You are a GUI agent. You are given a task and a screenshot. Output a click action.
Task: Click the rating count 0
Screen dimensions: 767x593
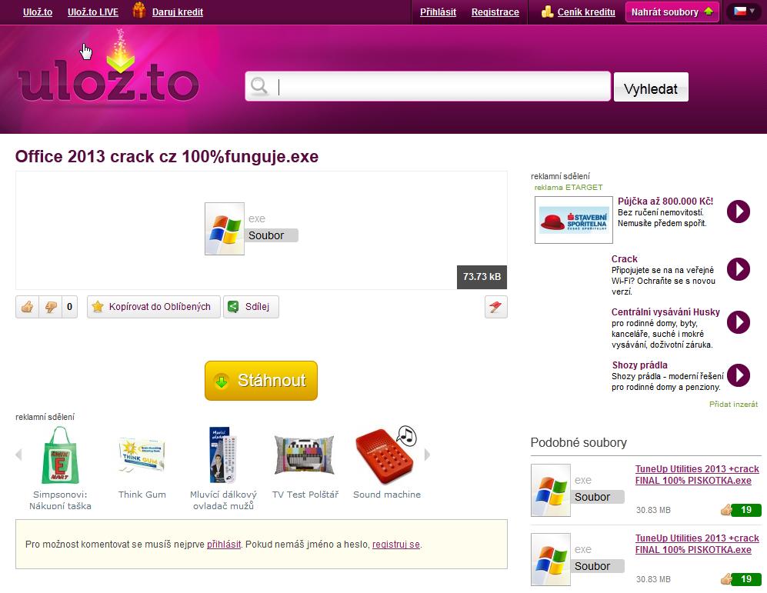click(69, 307)
